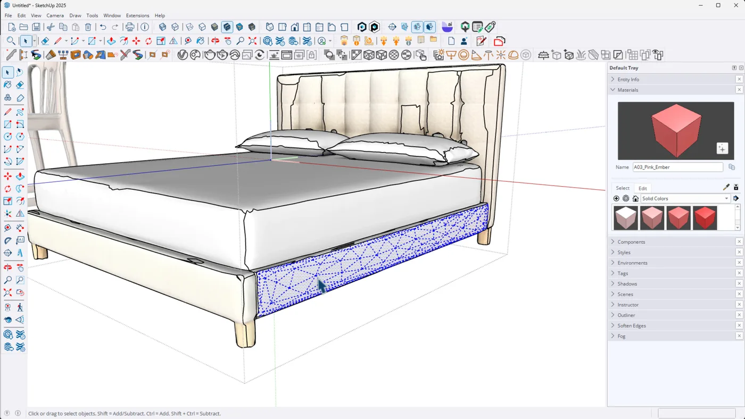
Task: Expand the Entity Info panel
Action: pos(628,79)
